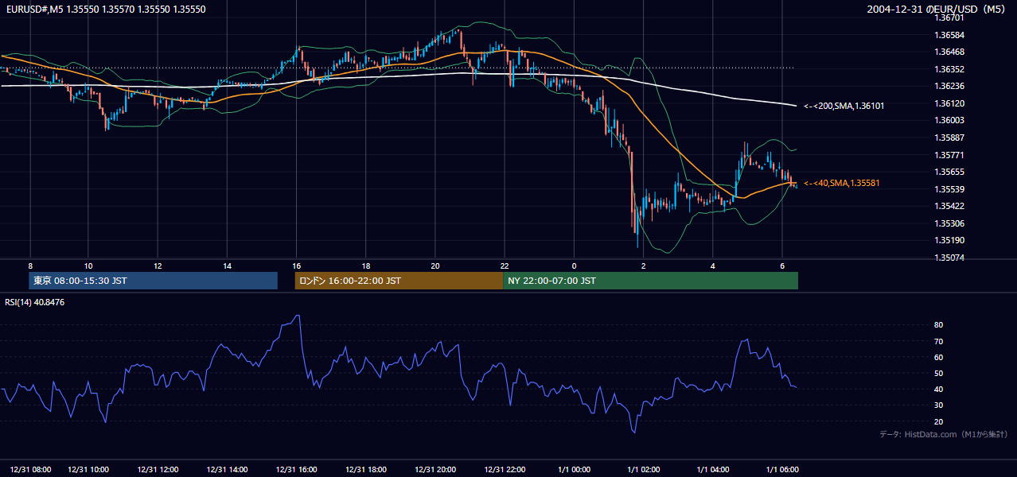Image resolution: width=1017 pixels, height=477 pixels.
Task: Click the 30 level on the RSI scale
Action: click(938, 405)
